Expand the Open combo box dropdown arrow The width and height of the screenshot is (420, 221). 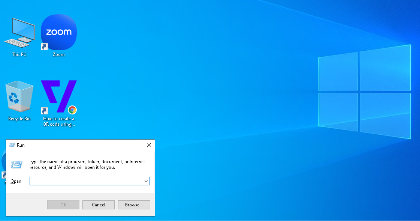tap(146, 181)
